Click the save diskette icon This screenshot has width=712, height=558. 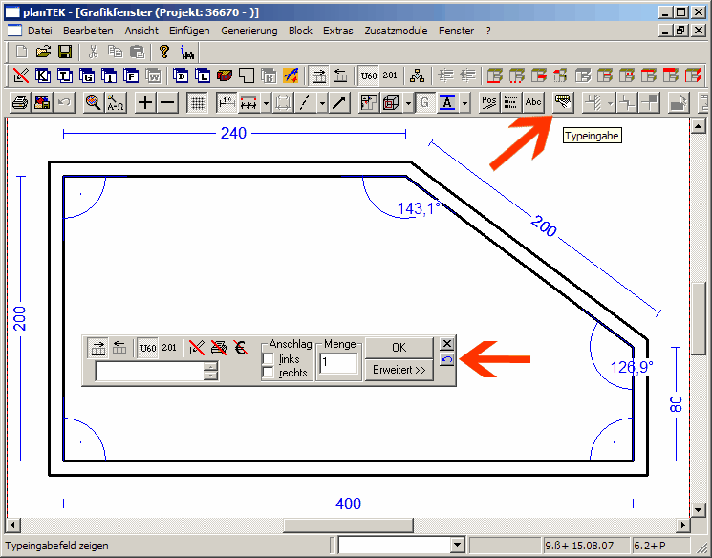click(65, 52)
